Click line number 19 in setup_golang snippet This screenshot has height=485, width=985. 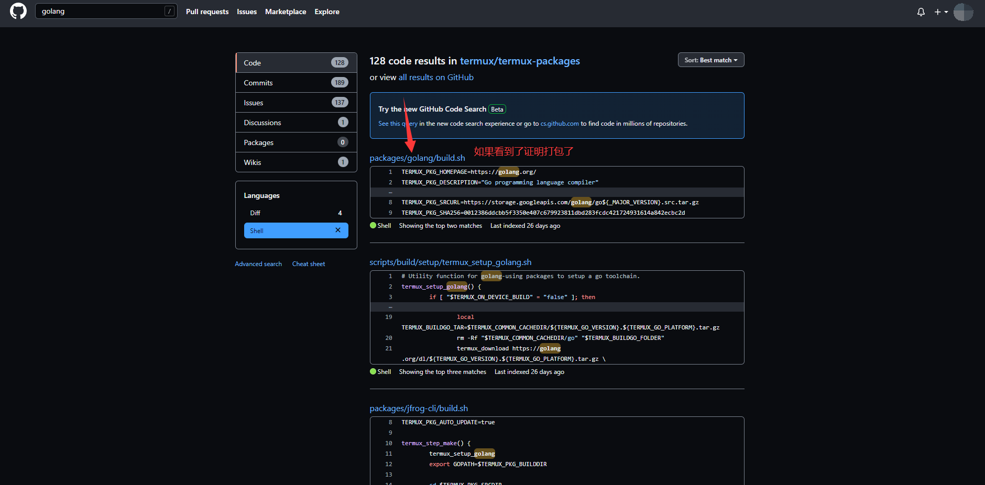pos(389,317)
